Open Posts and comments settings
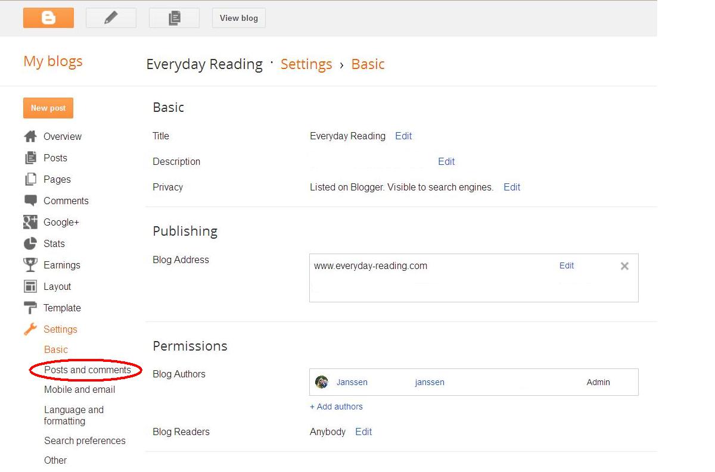 coord(87,370)
